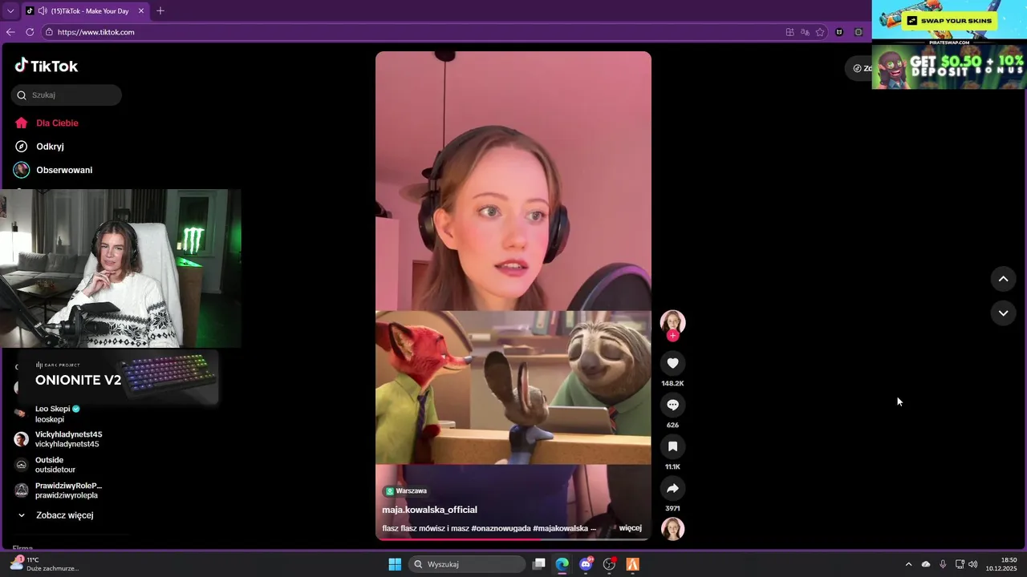Open the browser apps grid icon
Screen dimensions: 1027x577
(790, 32)
